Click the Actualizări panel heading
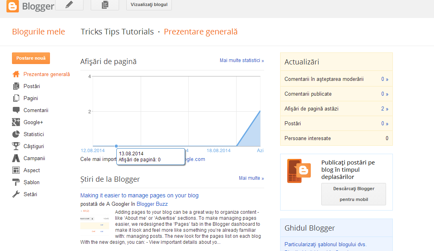The image size is (434, 251). click(302, 62)
